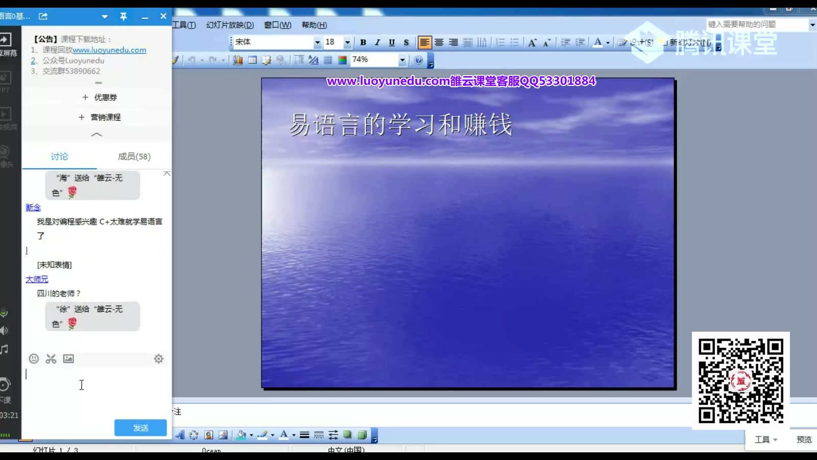817x460 pixels.
Task: Click fill color paint bucket icon
Action: point(242,435)
